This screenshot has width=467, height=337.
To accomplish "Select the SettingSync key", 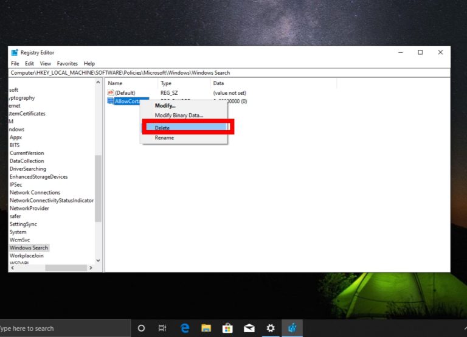I will tap(23, 224).
